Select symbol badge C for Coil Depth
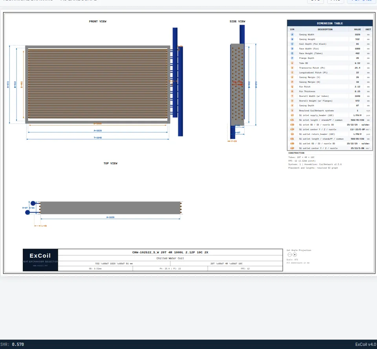Image resolution: width=377 pixels, height=349 pixels. [x=292, y=44]
